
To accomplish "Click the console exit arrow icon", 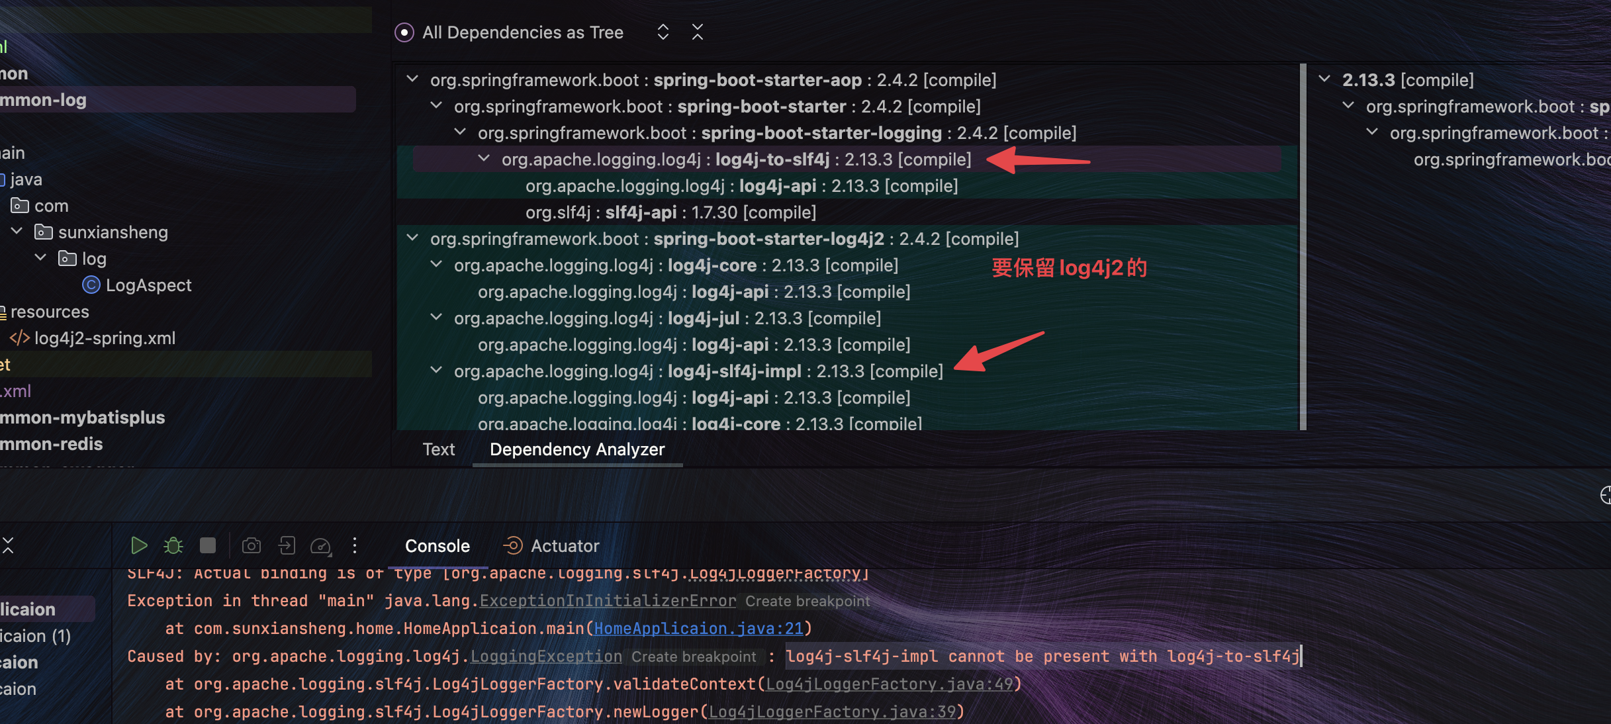I will [287, 545].
